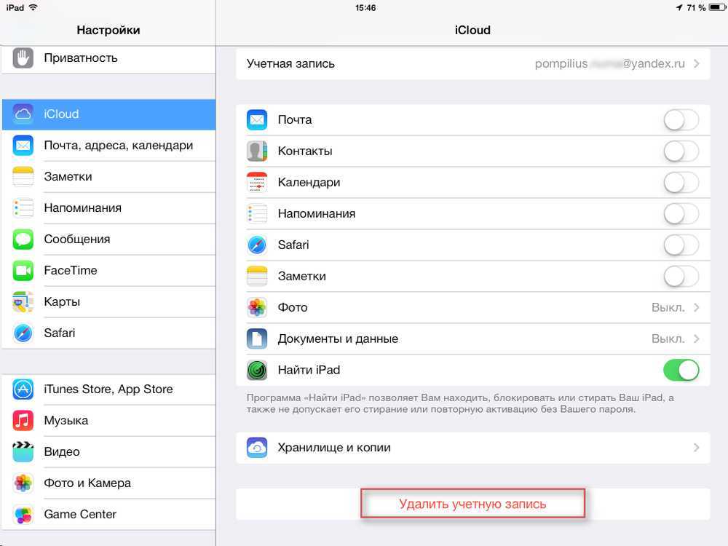The width and height of the screenshot is (728, 546).
Task: Turn on the Contacts (Контакты) switch
Action: coord(681,151)
